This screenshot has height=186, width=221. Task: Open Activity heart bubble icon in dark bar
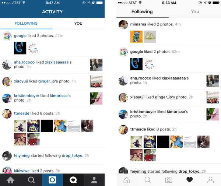pyautogui.click(x=73, y=180)
